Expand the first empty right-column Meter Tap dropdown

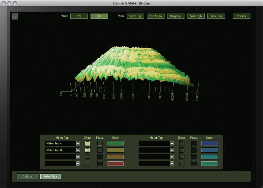(172, 143)
